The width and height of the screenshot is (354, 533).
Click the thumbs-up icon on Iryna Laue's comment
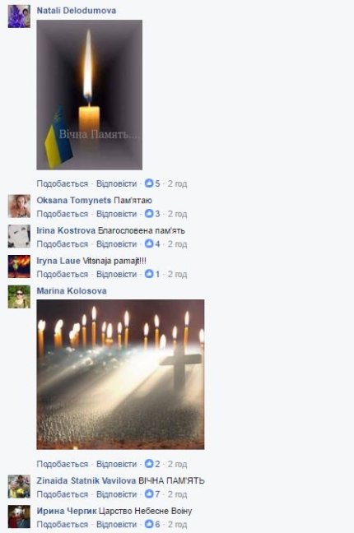pos(149,274)
